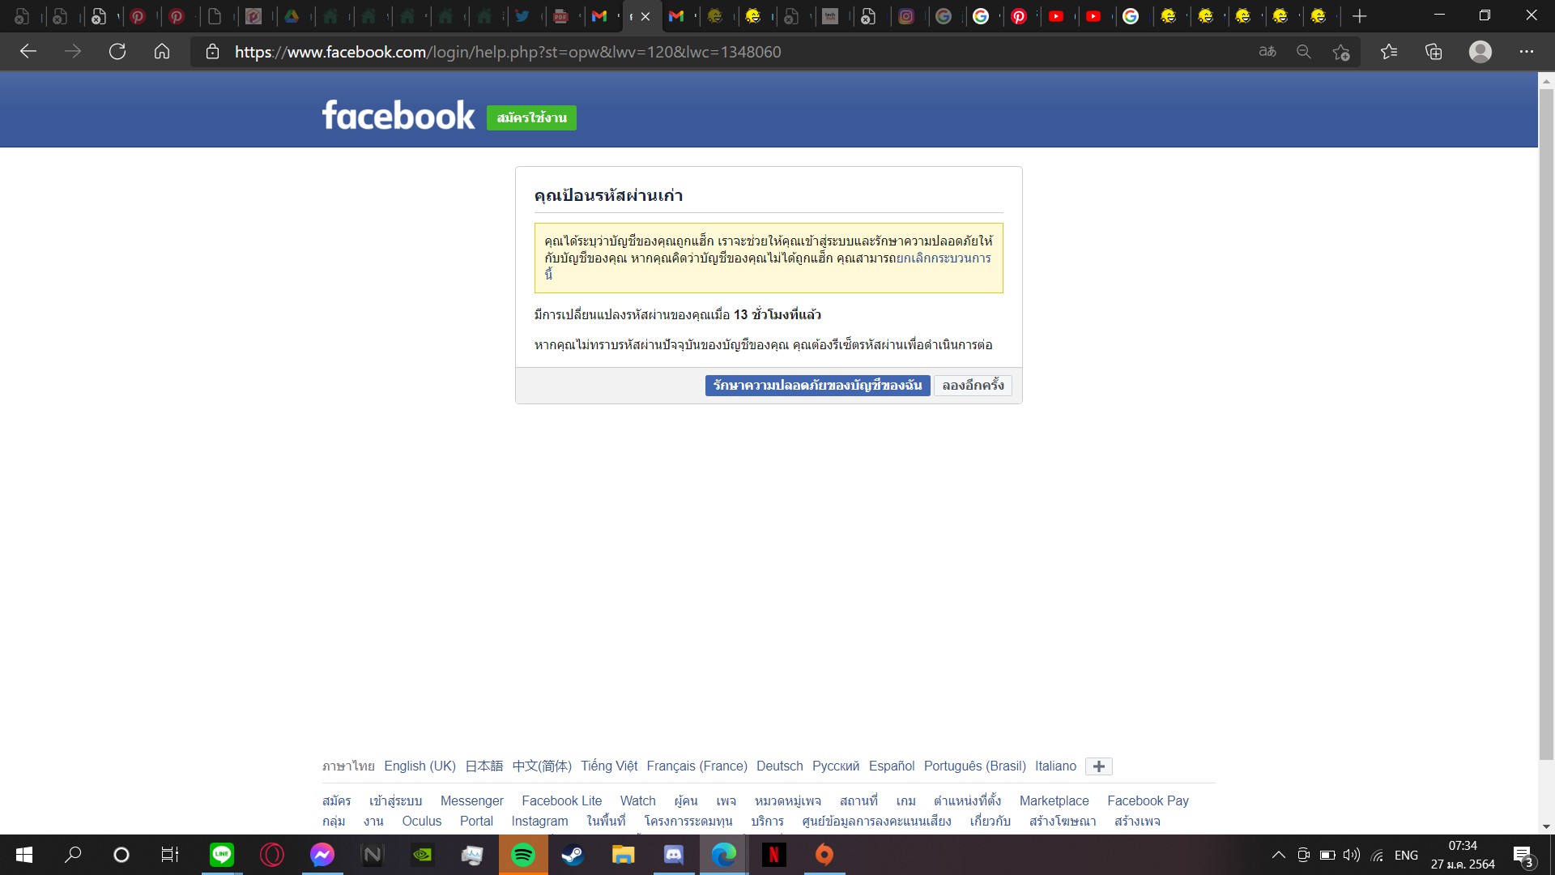Switch input language ENG indicator
Image resolution: width=1555 pixels, height=875 pixels.
coord(1407,855)
